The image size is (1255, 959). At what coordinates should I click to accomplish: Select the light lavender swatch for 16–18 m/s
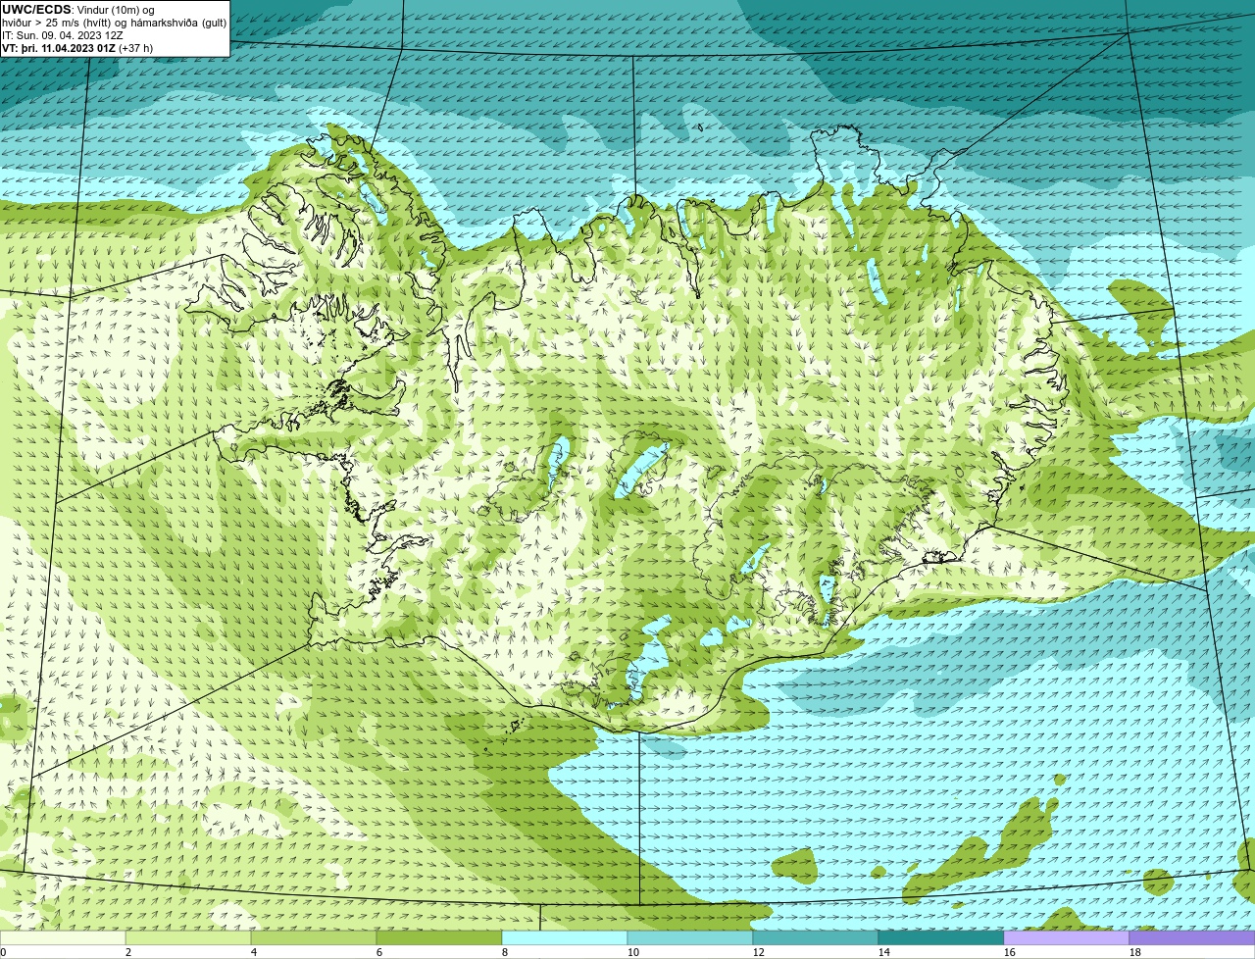(1067, 937)
